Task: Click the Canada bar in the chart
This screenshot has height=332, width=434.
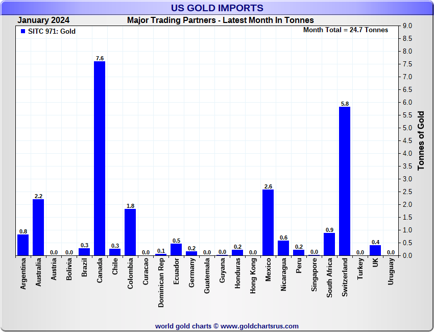Action: click(100, 158)
